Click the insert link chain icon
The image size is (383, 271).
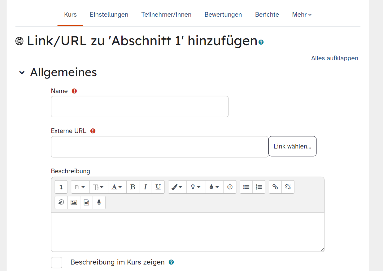(275, 187)
